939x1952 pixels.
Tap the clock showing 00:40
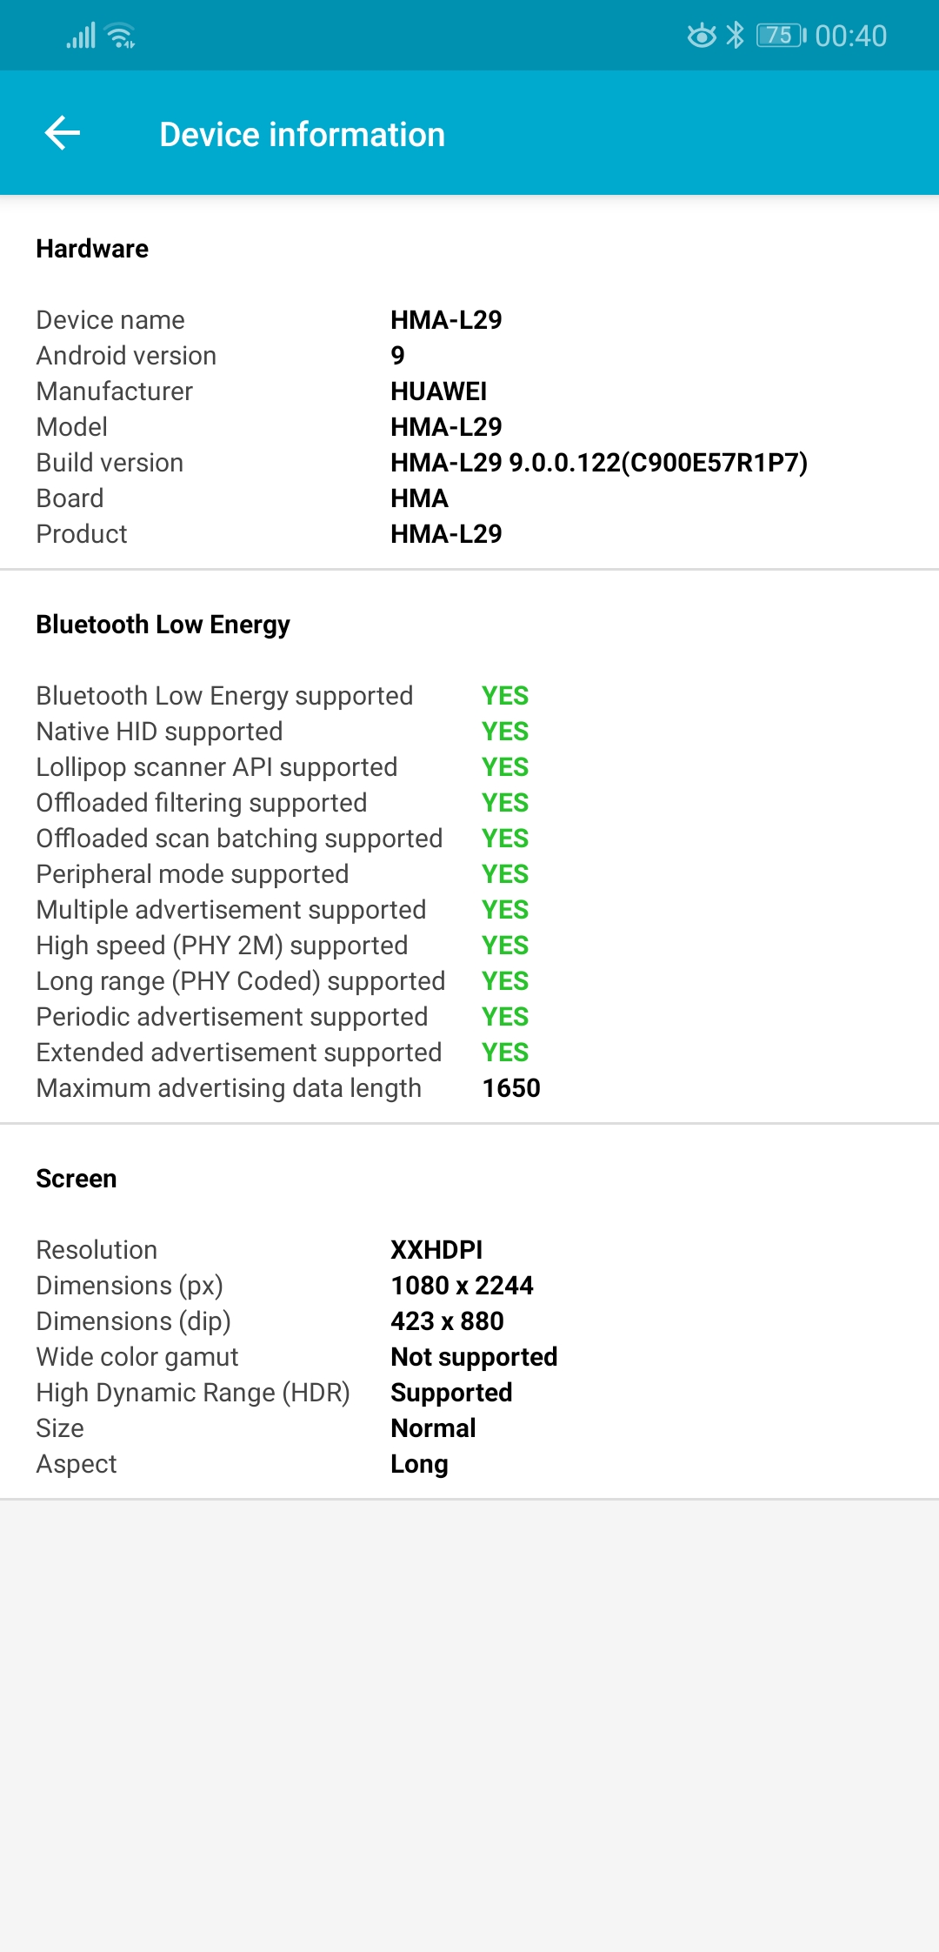(850, 36)
